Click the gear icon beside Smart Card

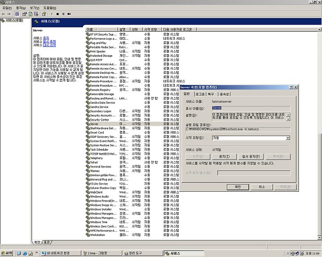click(x=88, y=132)
